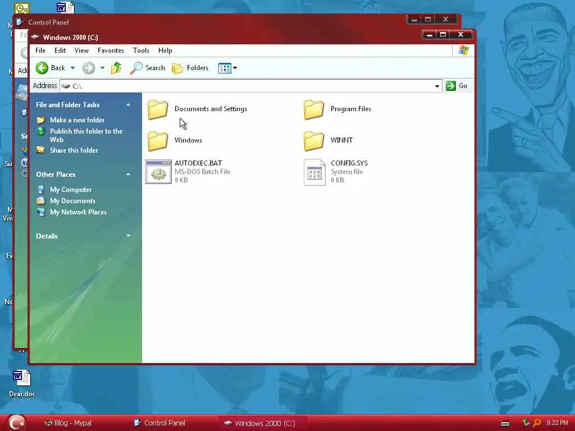This screenshot has height=431, width=575.
Task: Click the CONFIG.SYS file name
Action: [x=349, y=163]
